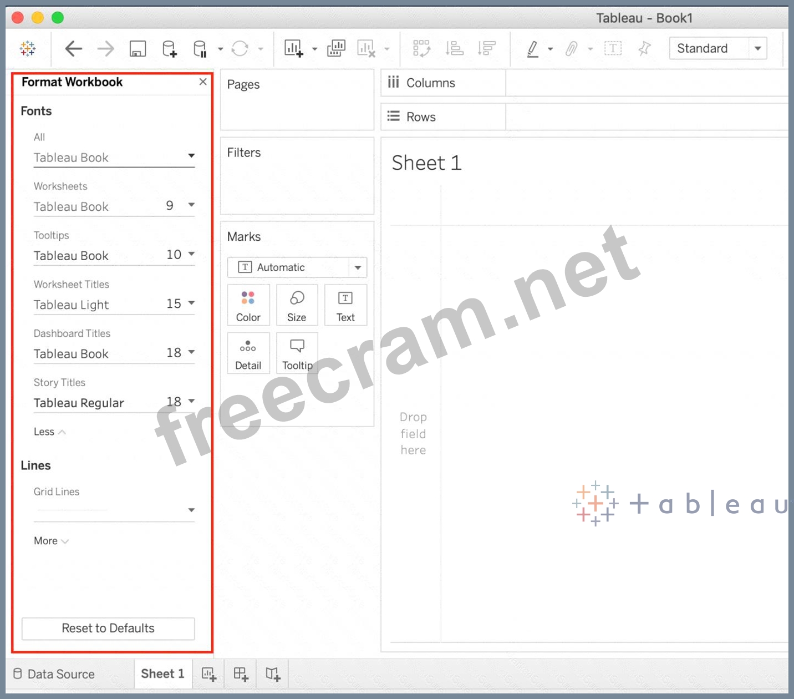The image size is (794, 699).
Task: Click Reset to Defaults button
Action: tap(108, 629)
